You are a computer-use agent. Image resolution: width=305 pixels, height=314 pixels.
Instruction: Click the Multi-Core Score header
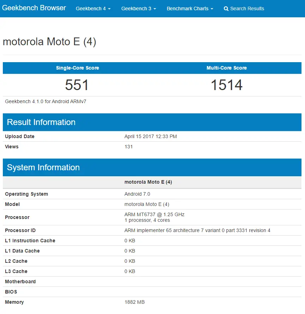pyautogui.click(x=227, y=68)
